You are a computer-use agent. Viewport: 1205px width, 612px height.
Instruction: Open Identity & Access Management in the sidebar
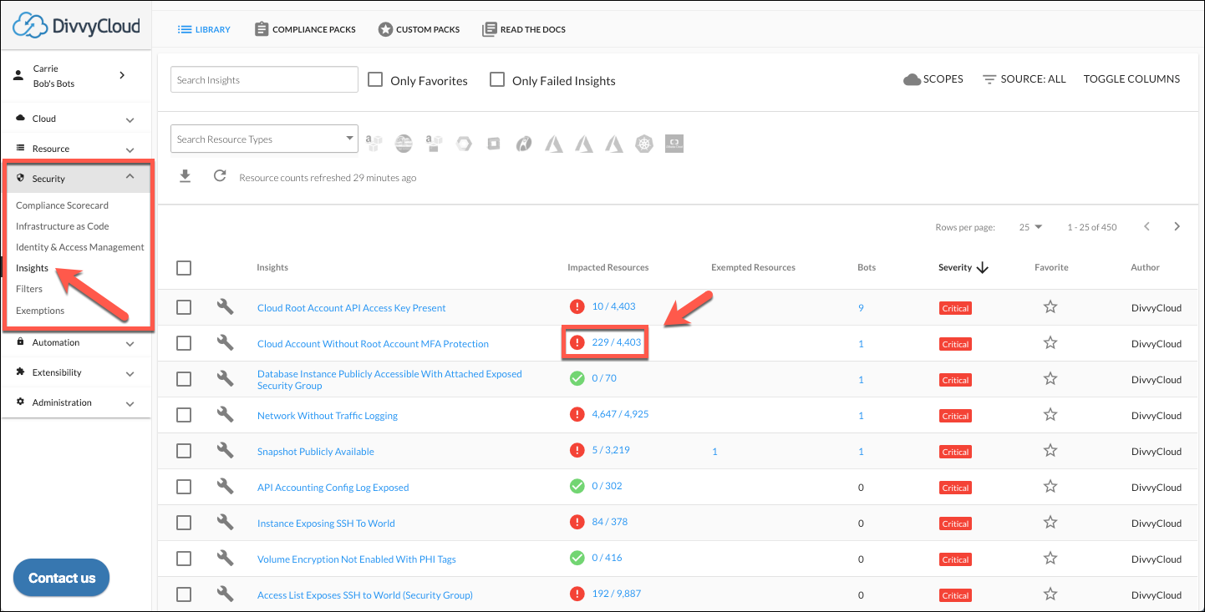(x=79, y=247)
